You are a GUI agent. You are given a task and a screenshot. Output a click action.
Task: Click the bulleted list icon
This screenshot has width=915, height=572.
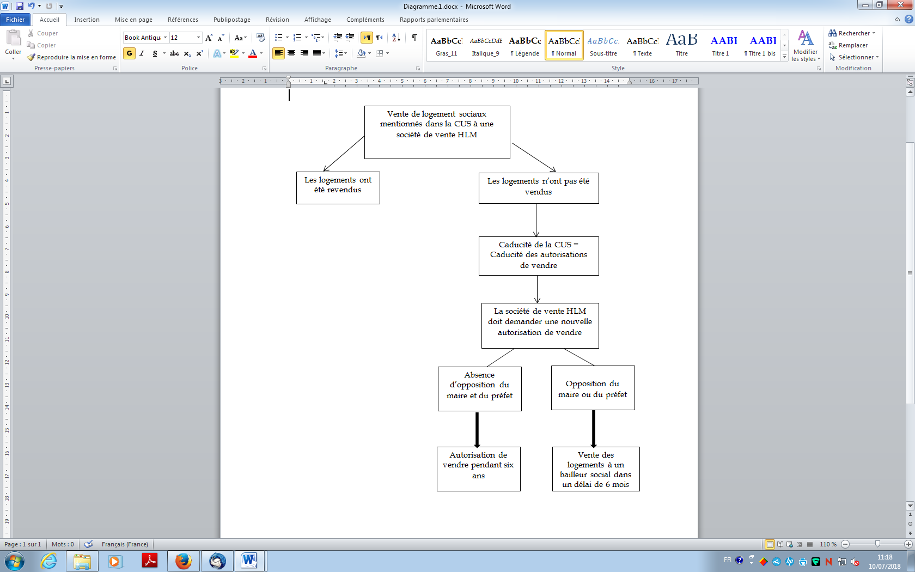pos(278,38)
